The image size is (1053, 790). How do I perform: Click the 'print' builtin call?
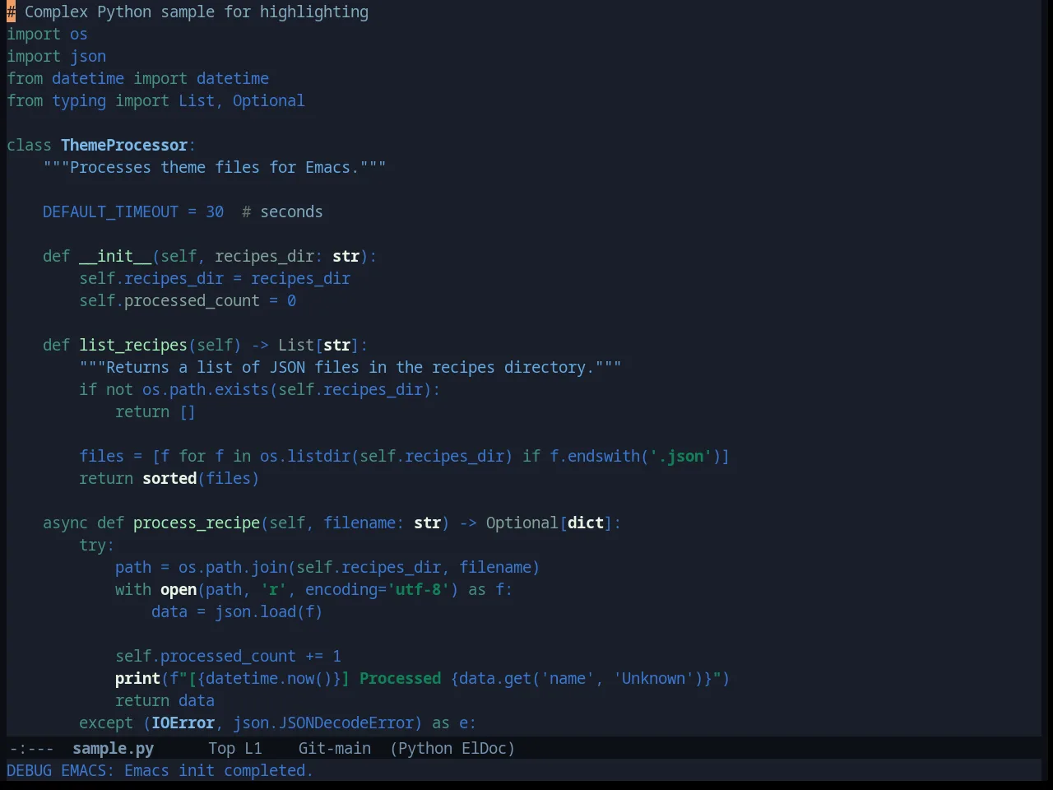[x=137, y=678]
